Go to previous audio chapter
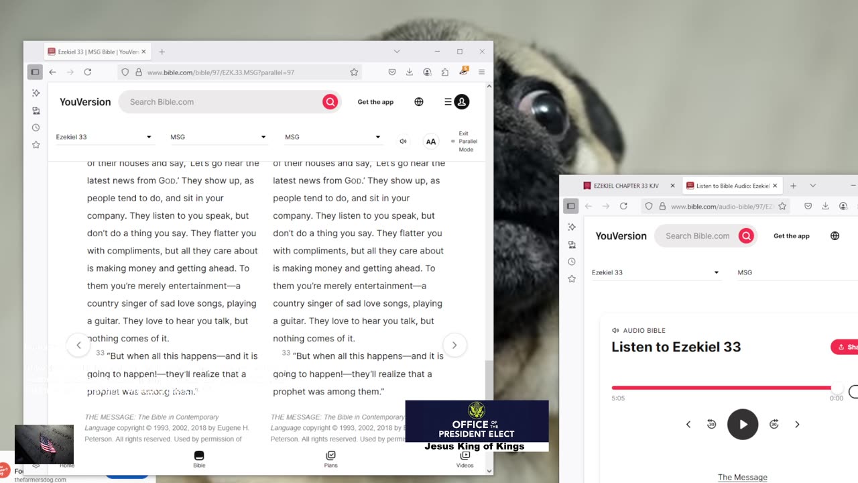Viewport: 858px width, 483px height. 688,424
